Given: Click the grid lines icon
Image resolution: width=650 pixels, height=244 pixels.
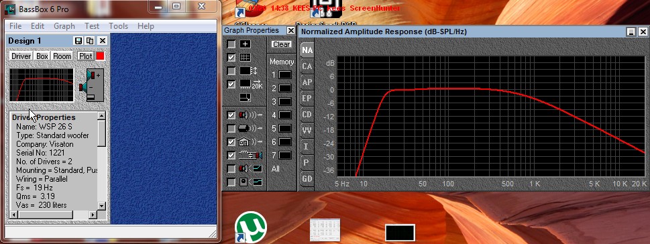Looking at the screenshot, I should 245,57.
